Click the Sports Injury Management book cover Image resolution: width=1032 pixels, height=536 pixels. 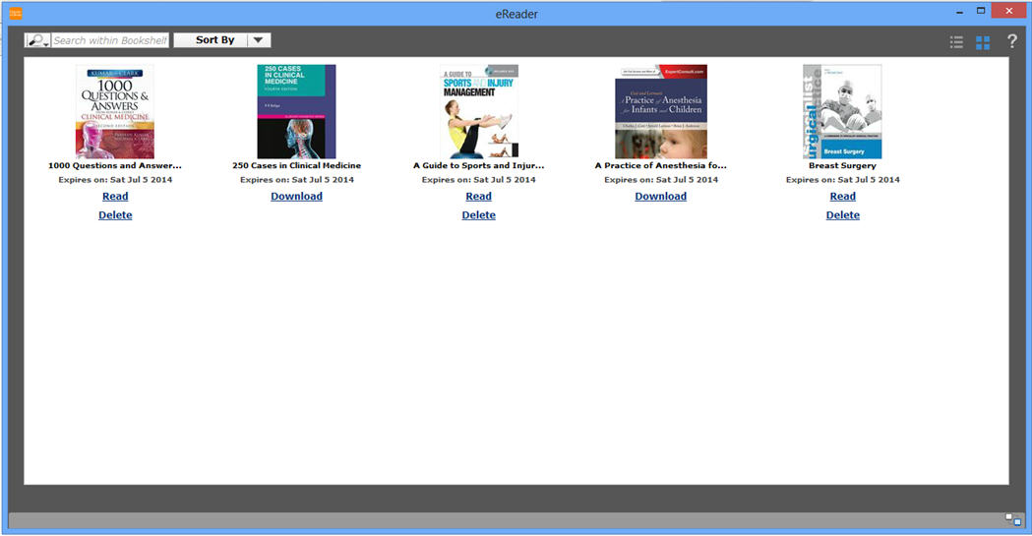point(479,111)
